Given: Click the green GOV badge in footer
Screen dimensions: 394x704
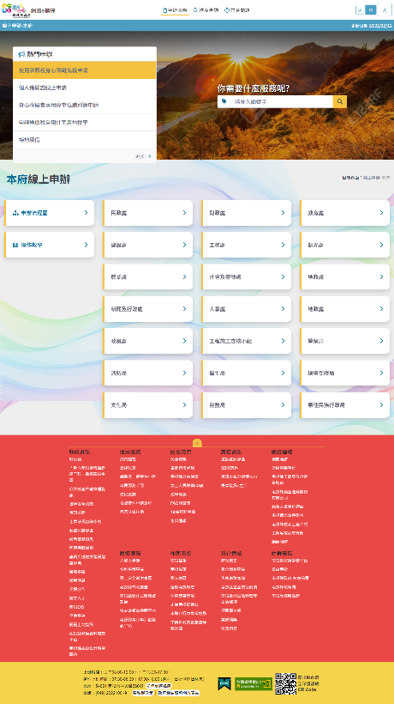Looking at the screenshot, I should pos(224,683).
